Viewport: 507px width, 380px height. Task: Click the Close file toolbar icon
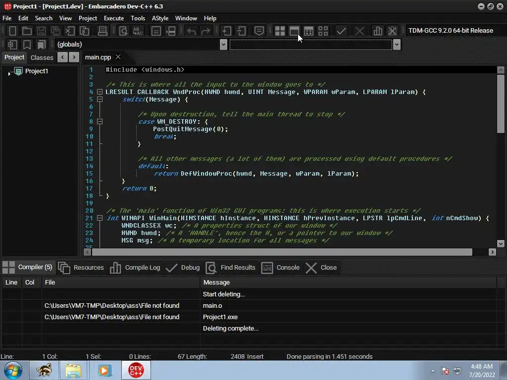(69, 31)
